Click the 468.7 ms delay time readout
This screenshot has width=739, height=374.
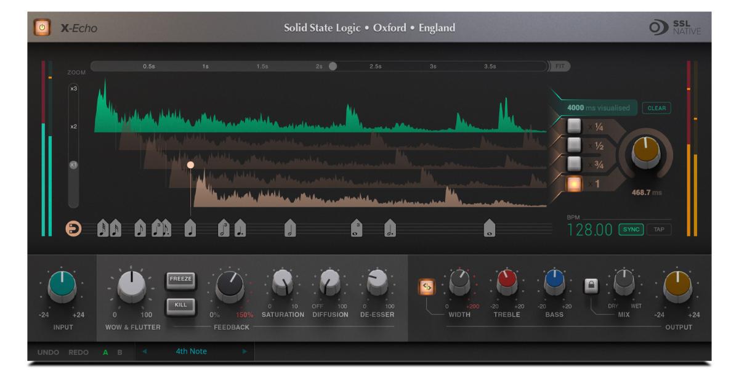[x=647, y=192]
